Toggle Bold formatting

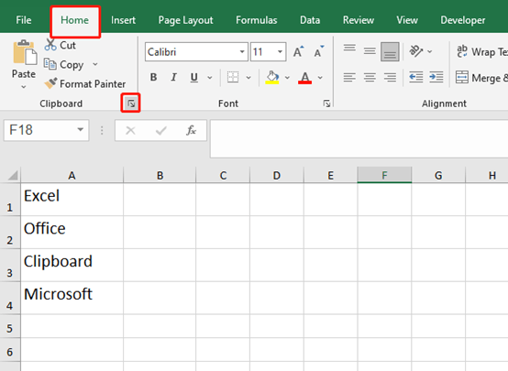(153, 77)
